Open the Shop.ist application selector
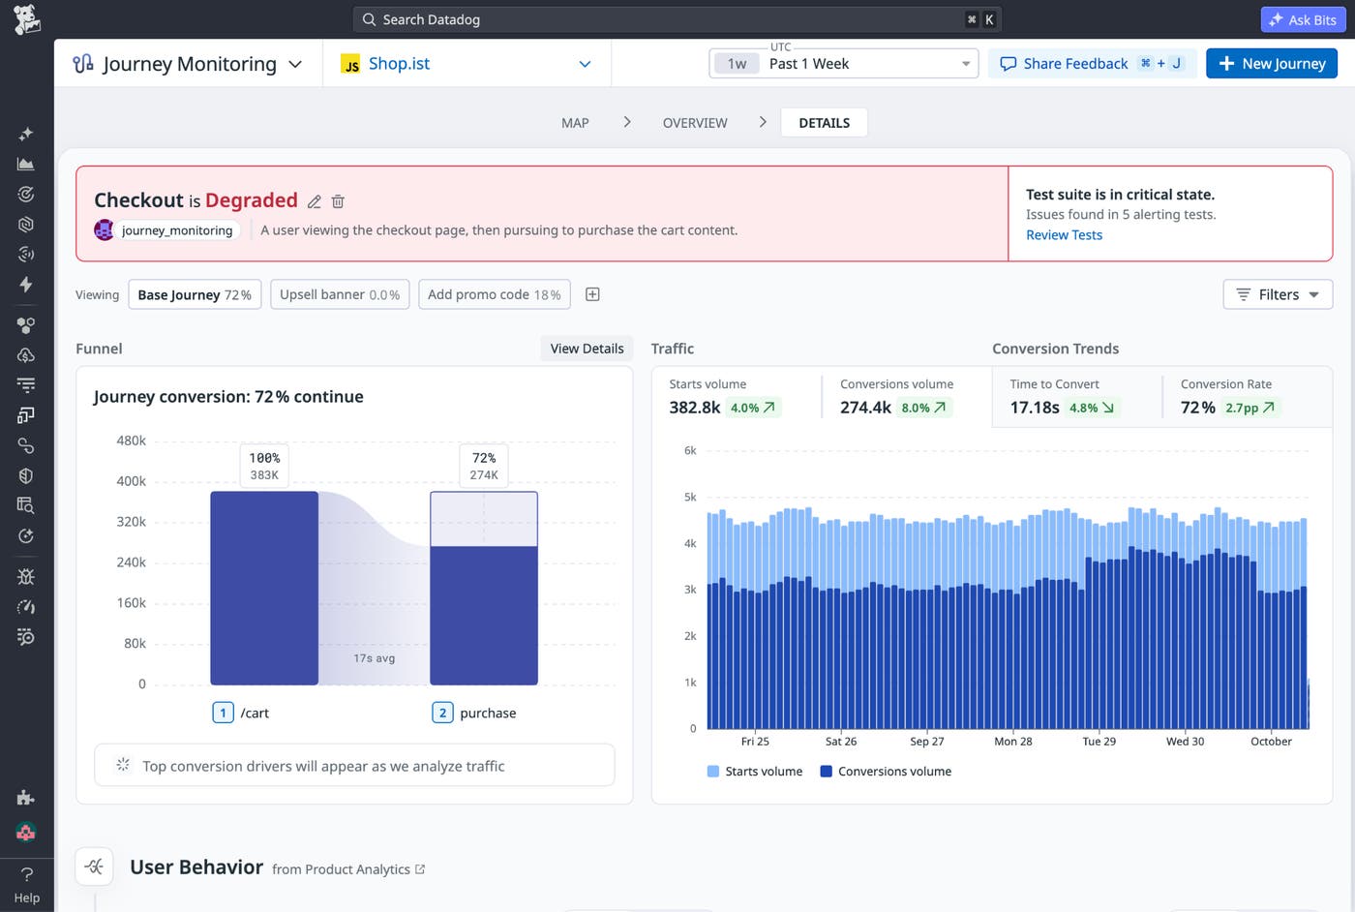Image resolution: width=1355 pixels, height=912 pixels. [467, 64]
